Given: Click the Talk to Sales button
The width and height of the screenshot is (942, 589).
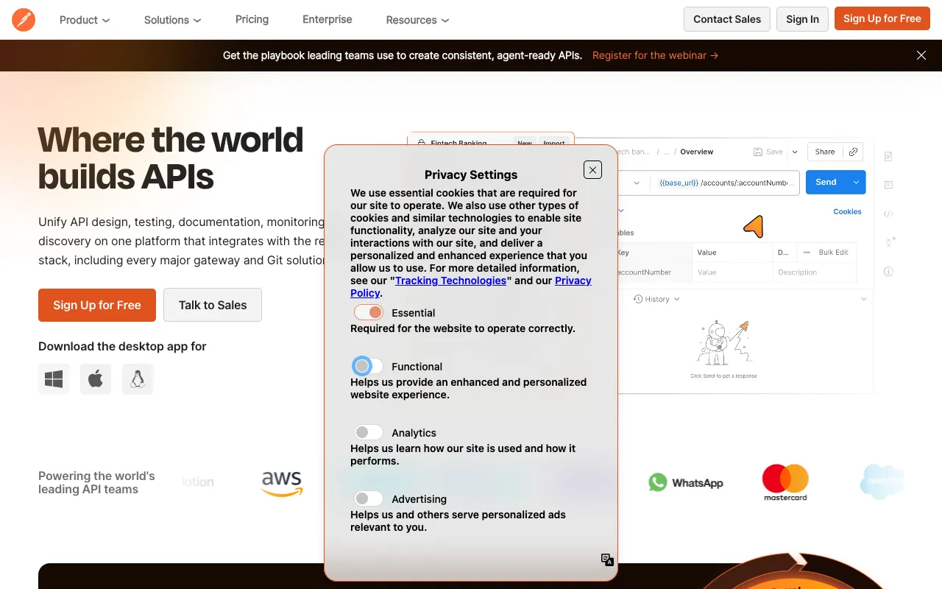Looking at the screenshot, I should pyautogui.click(x=212, y=305).
